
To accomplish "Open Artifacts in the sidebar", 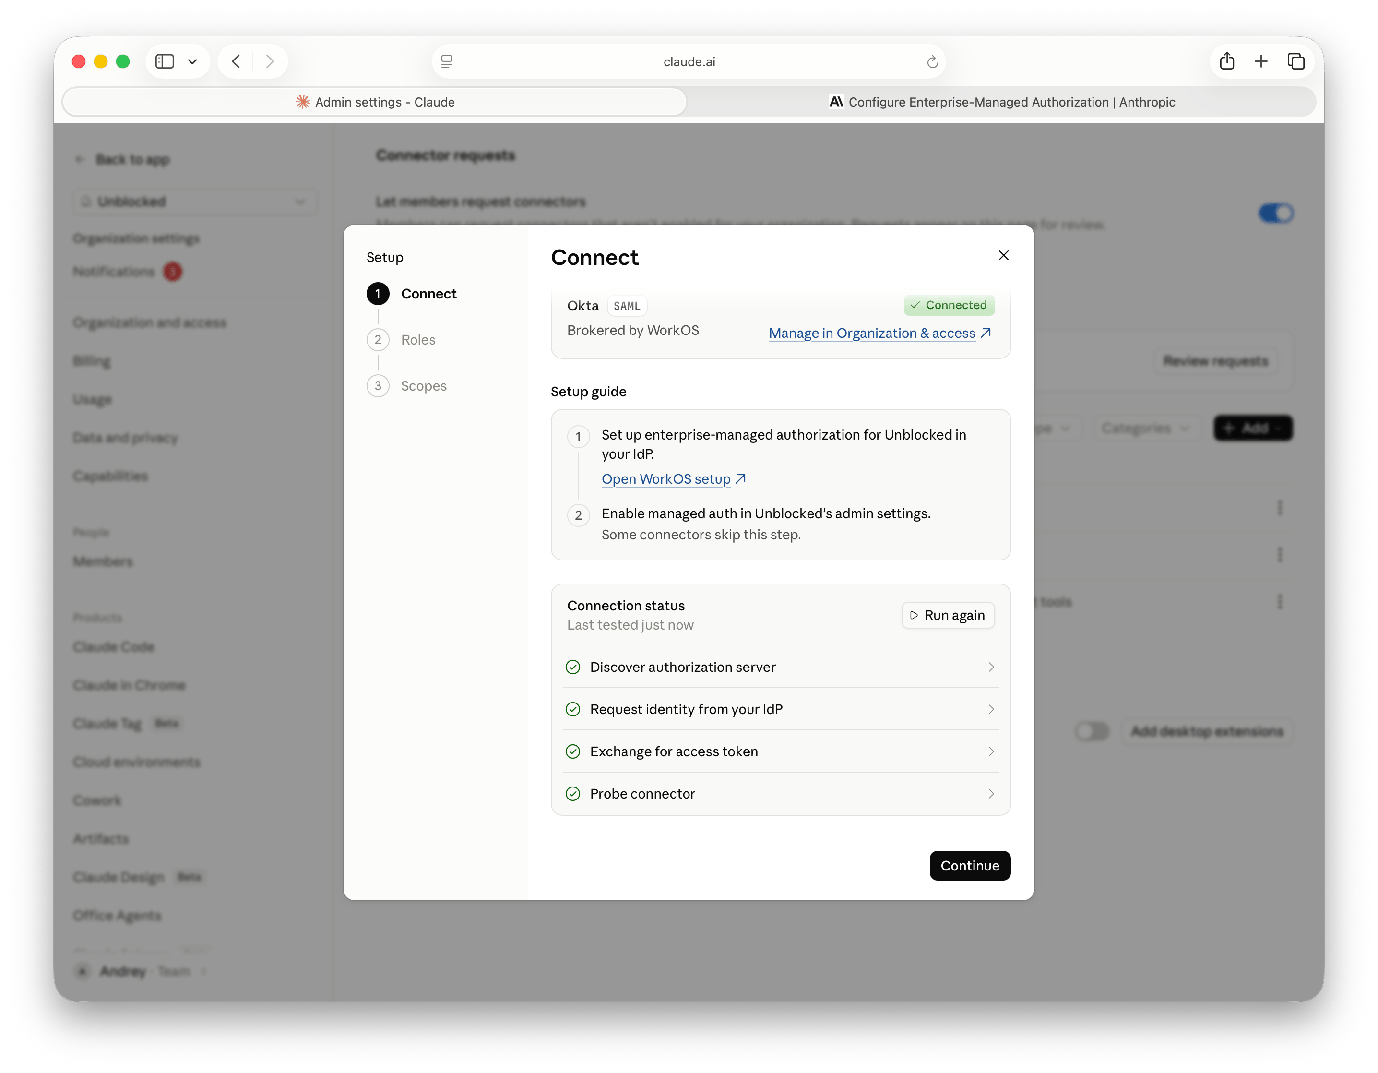I will (100, 839).
